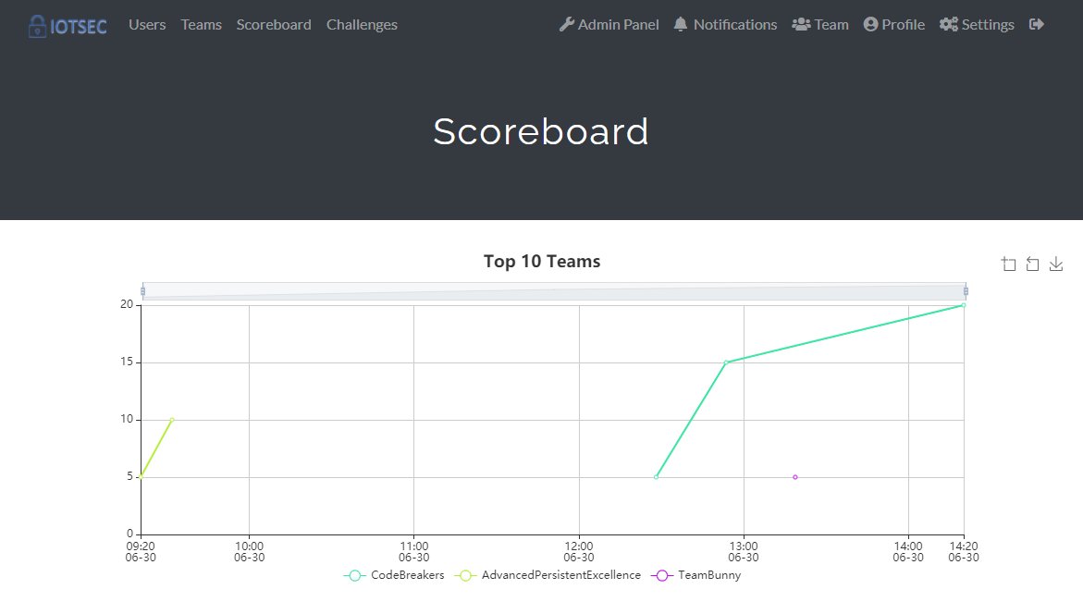Click the '12:00' x-axis label
This screenshot has width=1083, height=614.
tap(579, 552)
